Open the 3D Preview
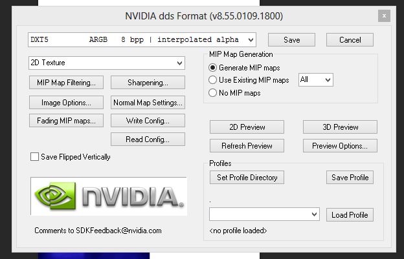Image resolution: width=404 pixels, height=259 pixels. pyautogui.click(x=340, y=127)
